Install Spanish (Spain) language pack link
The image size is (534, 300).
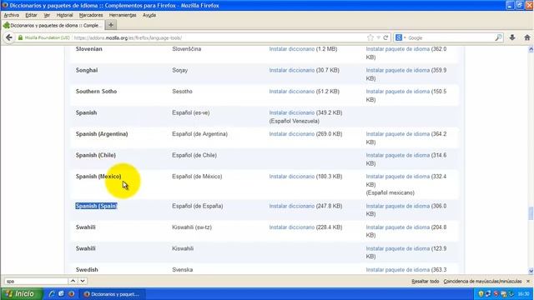[398, 206]
